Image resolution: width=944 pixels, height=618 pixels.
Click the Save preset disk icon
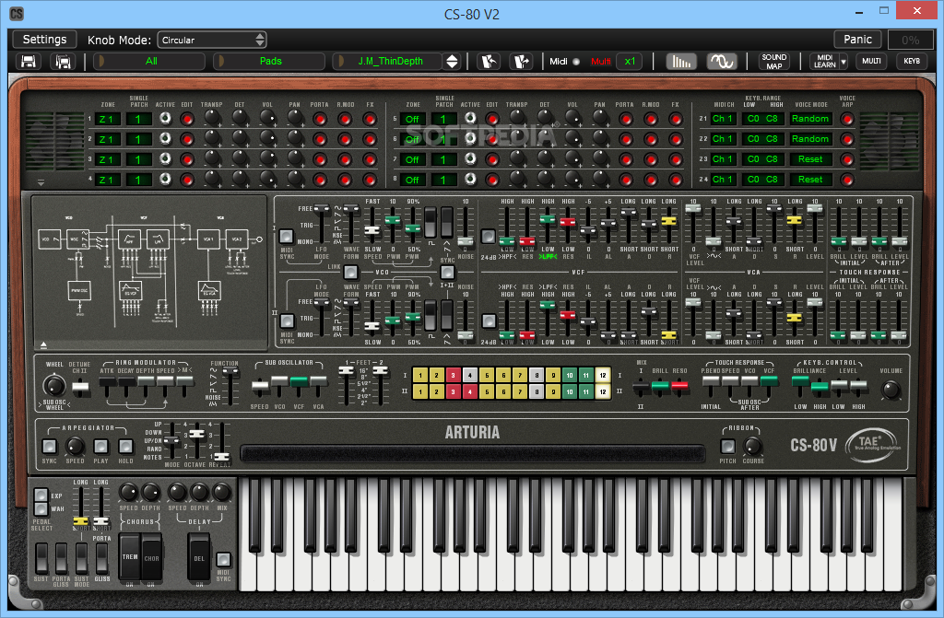[x=29, y=62]
